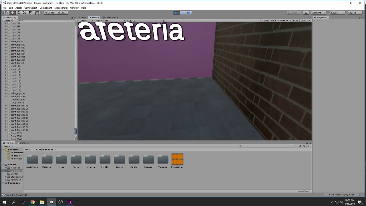Image resolution: width=366 pixels, height=206 pixels.
Task: Select the Pookatori audio clip asset
Action: (177, 161)
